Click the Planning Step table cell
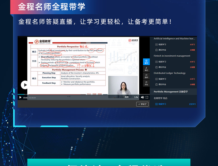 [x=49, y=73]
